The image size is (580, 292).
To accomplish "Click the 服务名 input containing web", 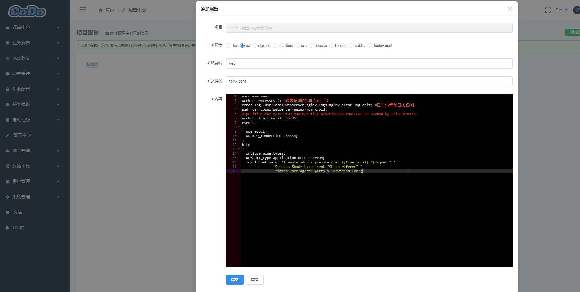I will pyautogui.click(x=369, y=63).
